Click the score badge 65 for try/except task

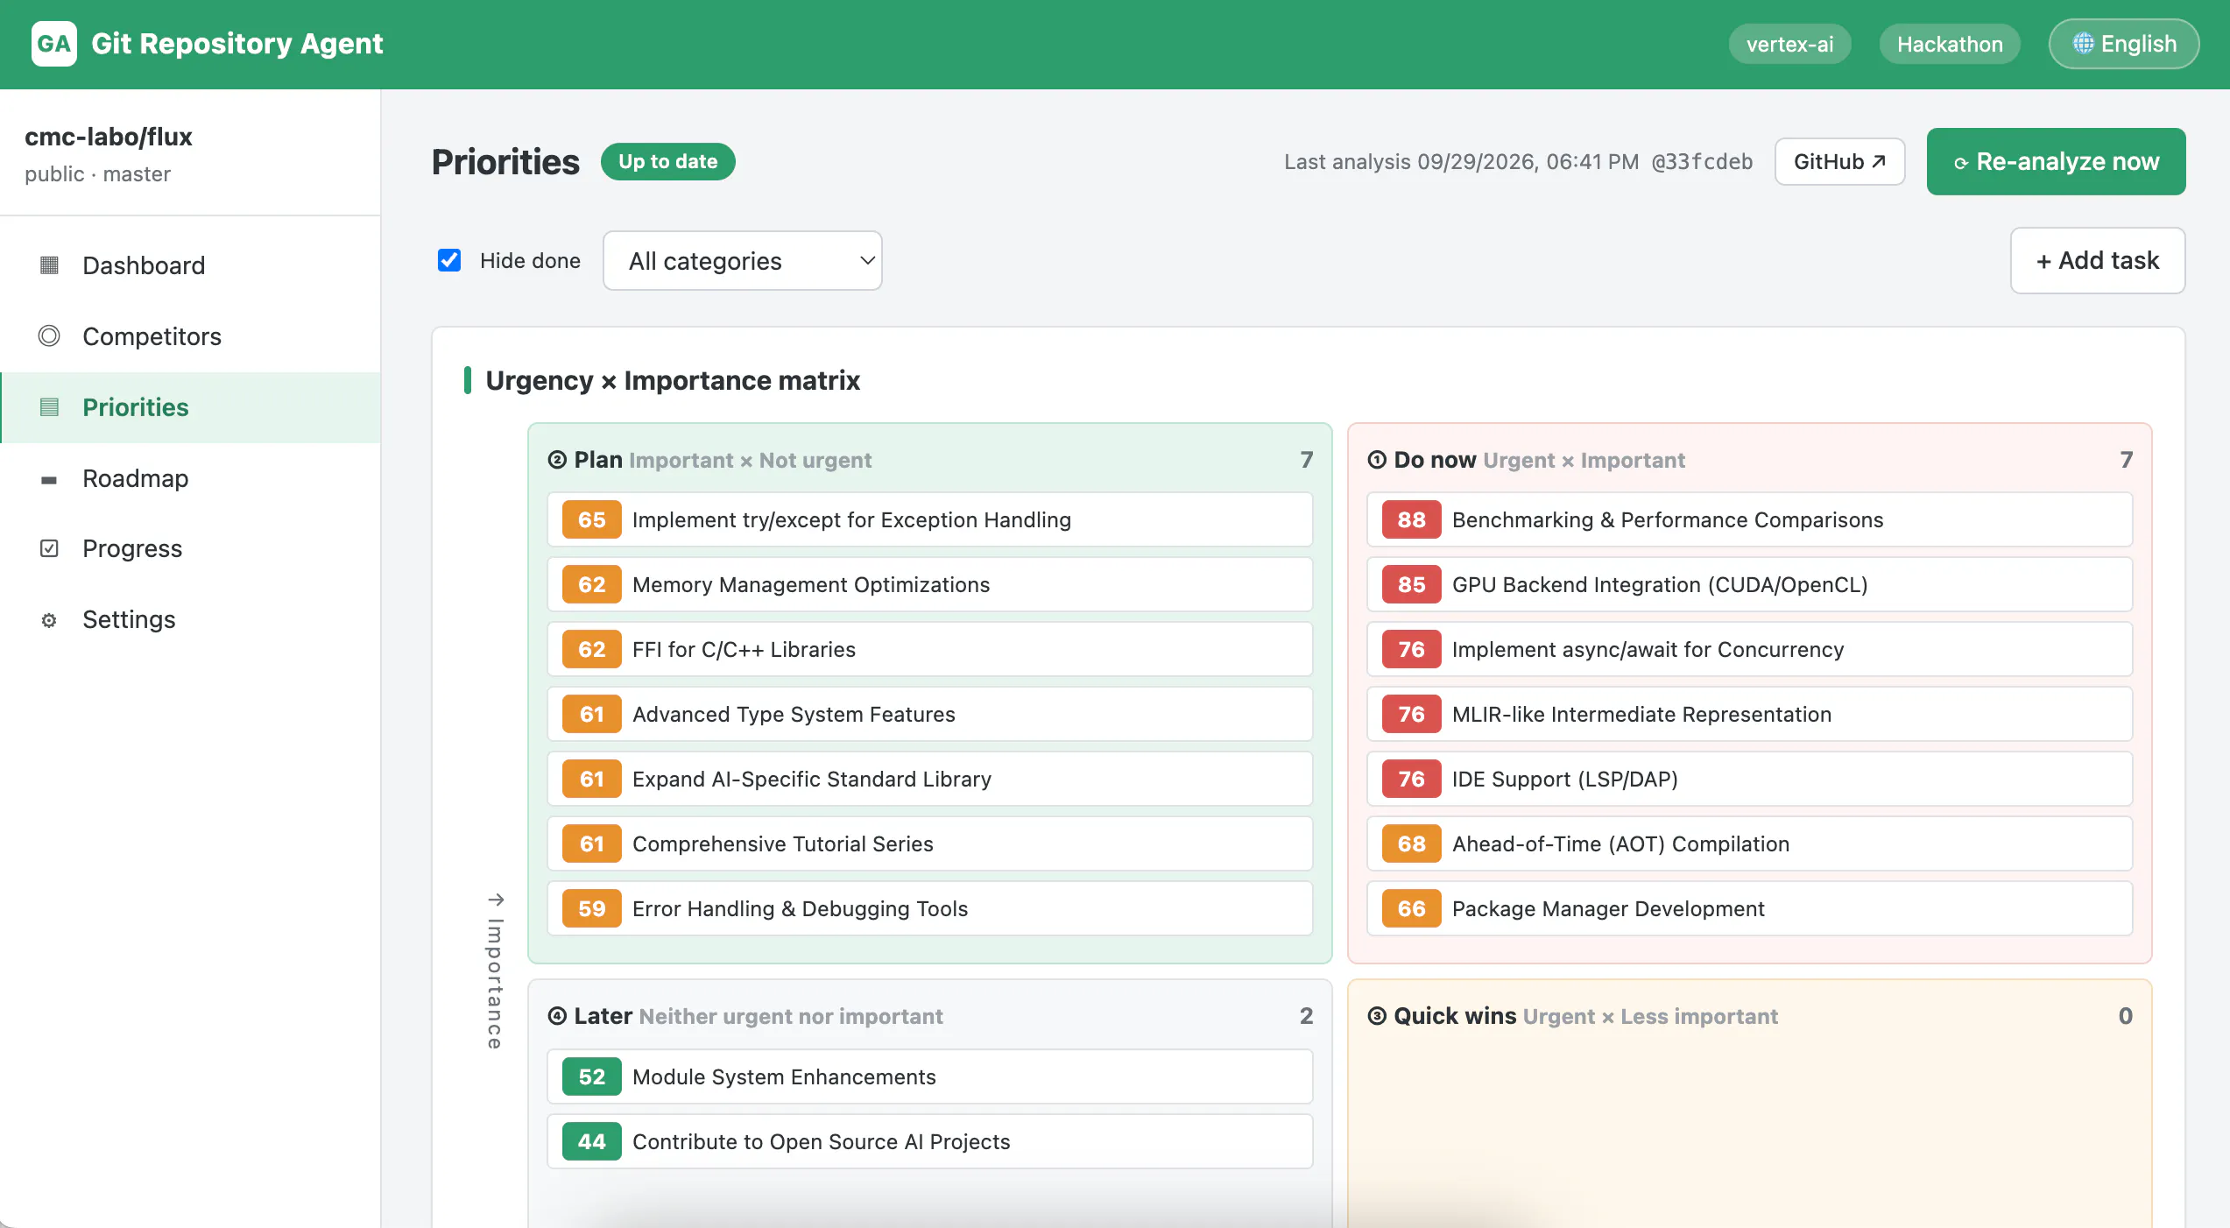tap(591, 519)
